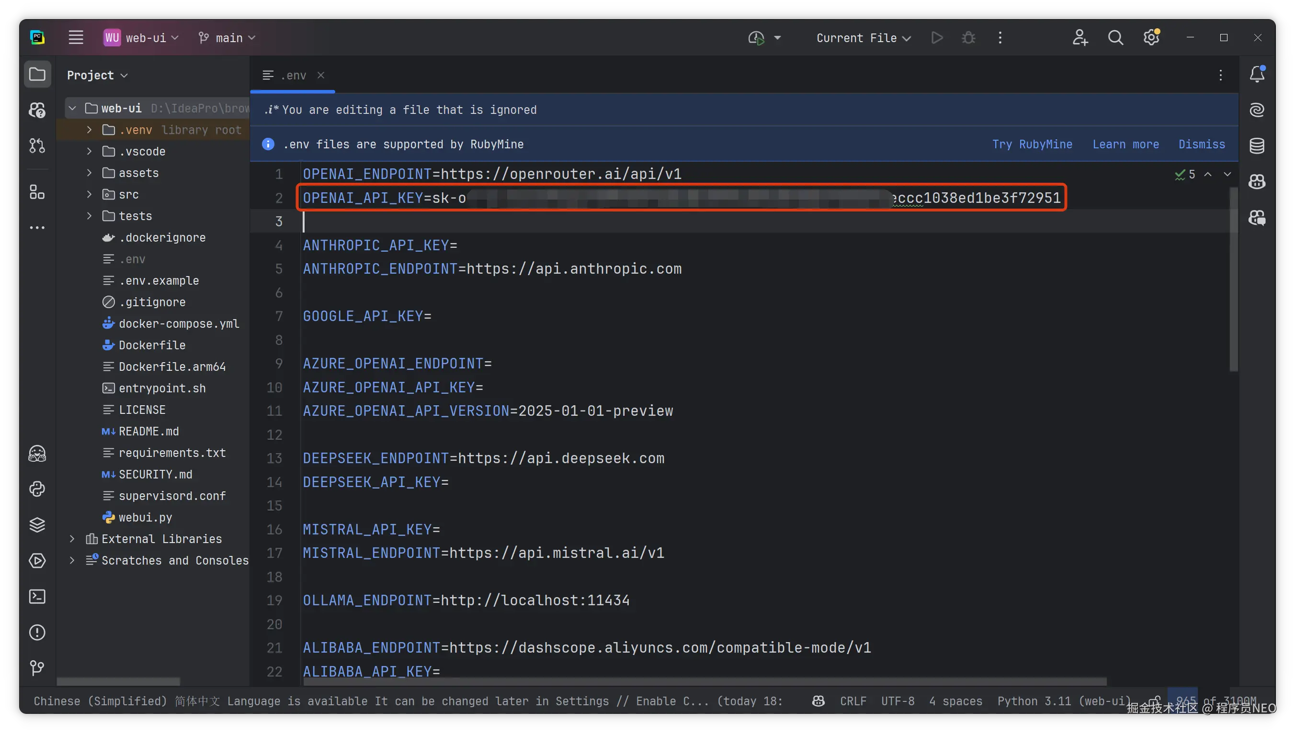The width and height of the screenshot is (1295, 733).
Task: Open the Structure tool window
Action: coord(37,192)
